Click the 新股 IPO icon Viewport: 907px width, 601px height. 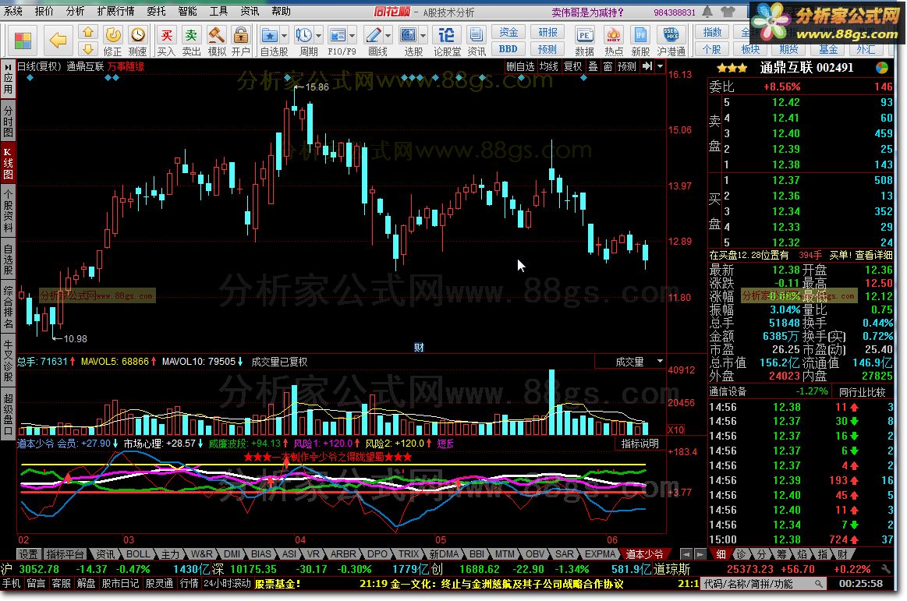point(640,35)
